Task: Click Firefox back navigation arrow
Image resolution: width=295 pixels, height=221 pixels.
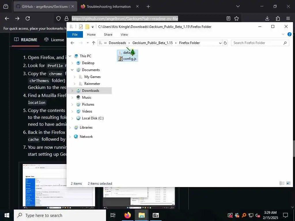Action: click(7, 18)
